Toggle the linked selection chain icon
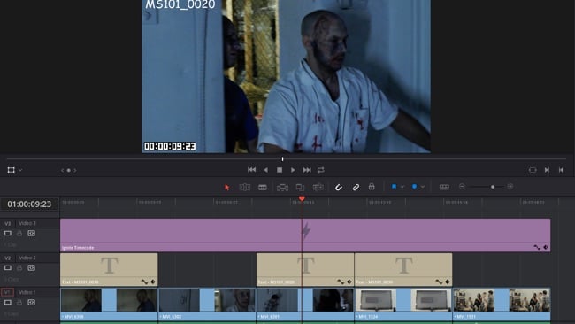575x324 pixels. pyautogui.click(x=356, y=187)
